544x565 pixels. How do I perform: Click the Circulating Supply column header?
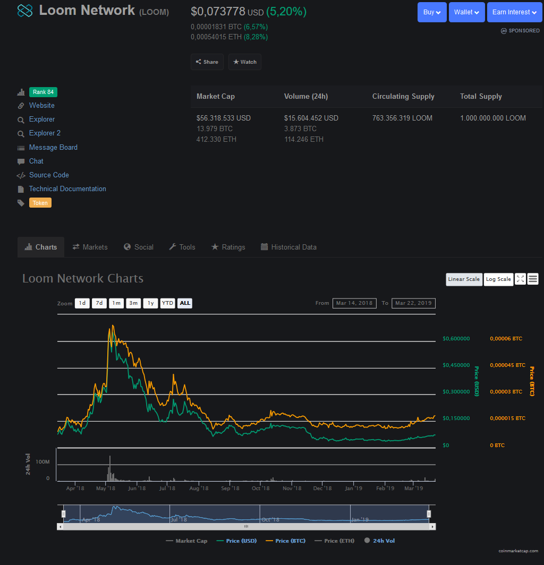pyautogui.click(x=403, y=97)
